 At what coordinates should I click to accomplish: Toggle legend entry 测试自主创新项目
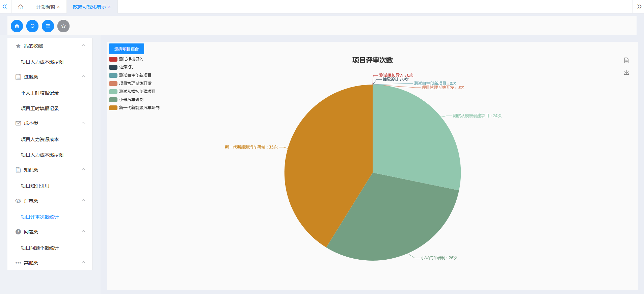(x=130, y=75)
